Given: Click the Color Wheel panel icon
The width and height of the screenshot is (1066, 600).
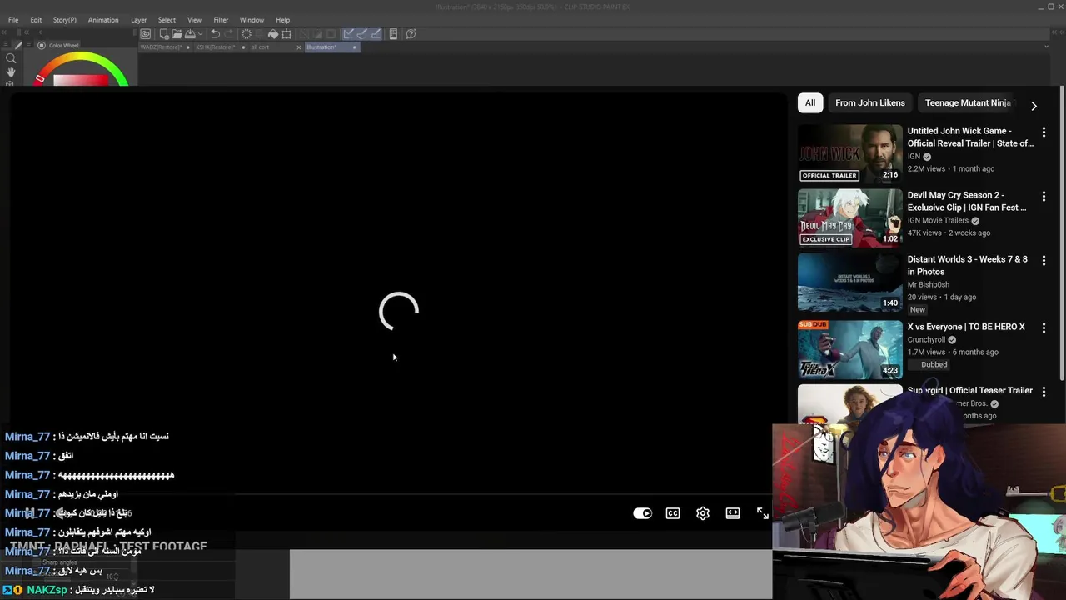Looking at the screenshot, I should coord(42,46).
